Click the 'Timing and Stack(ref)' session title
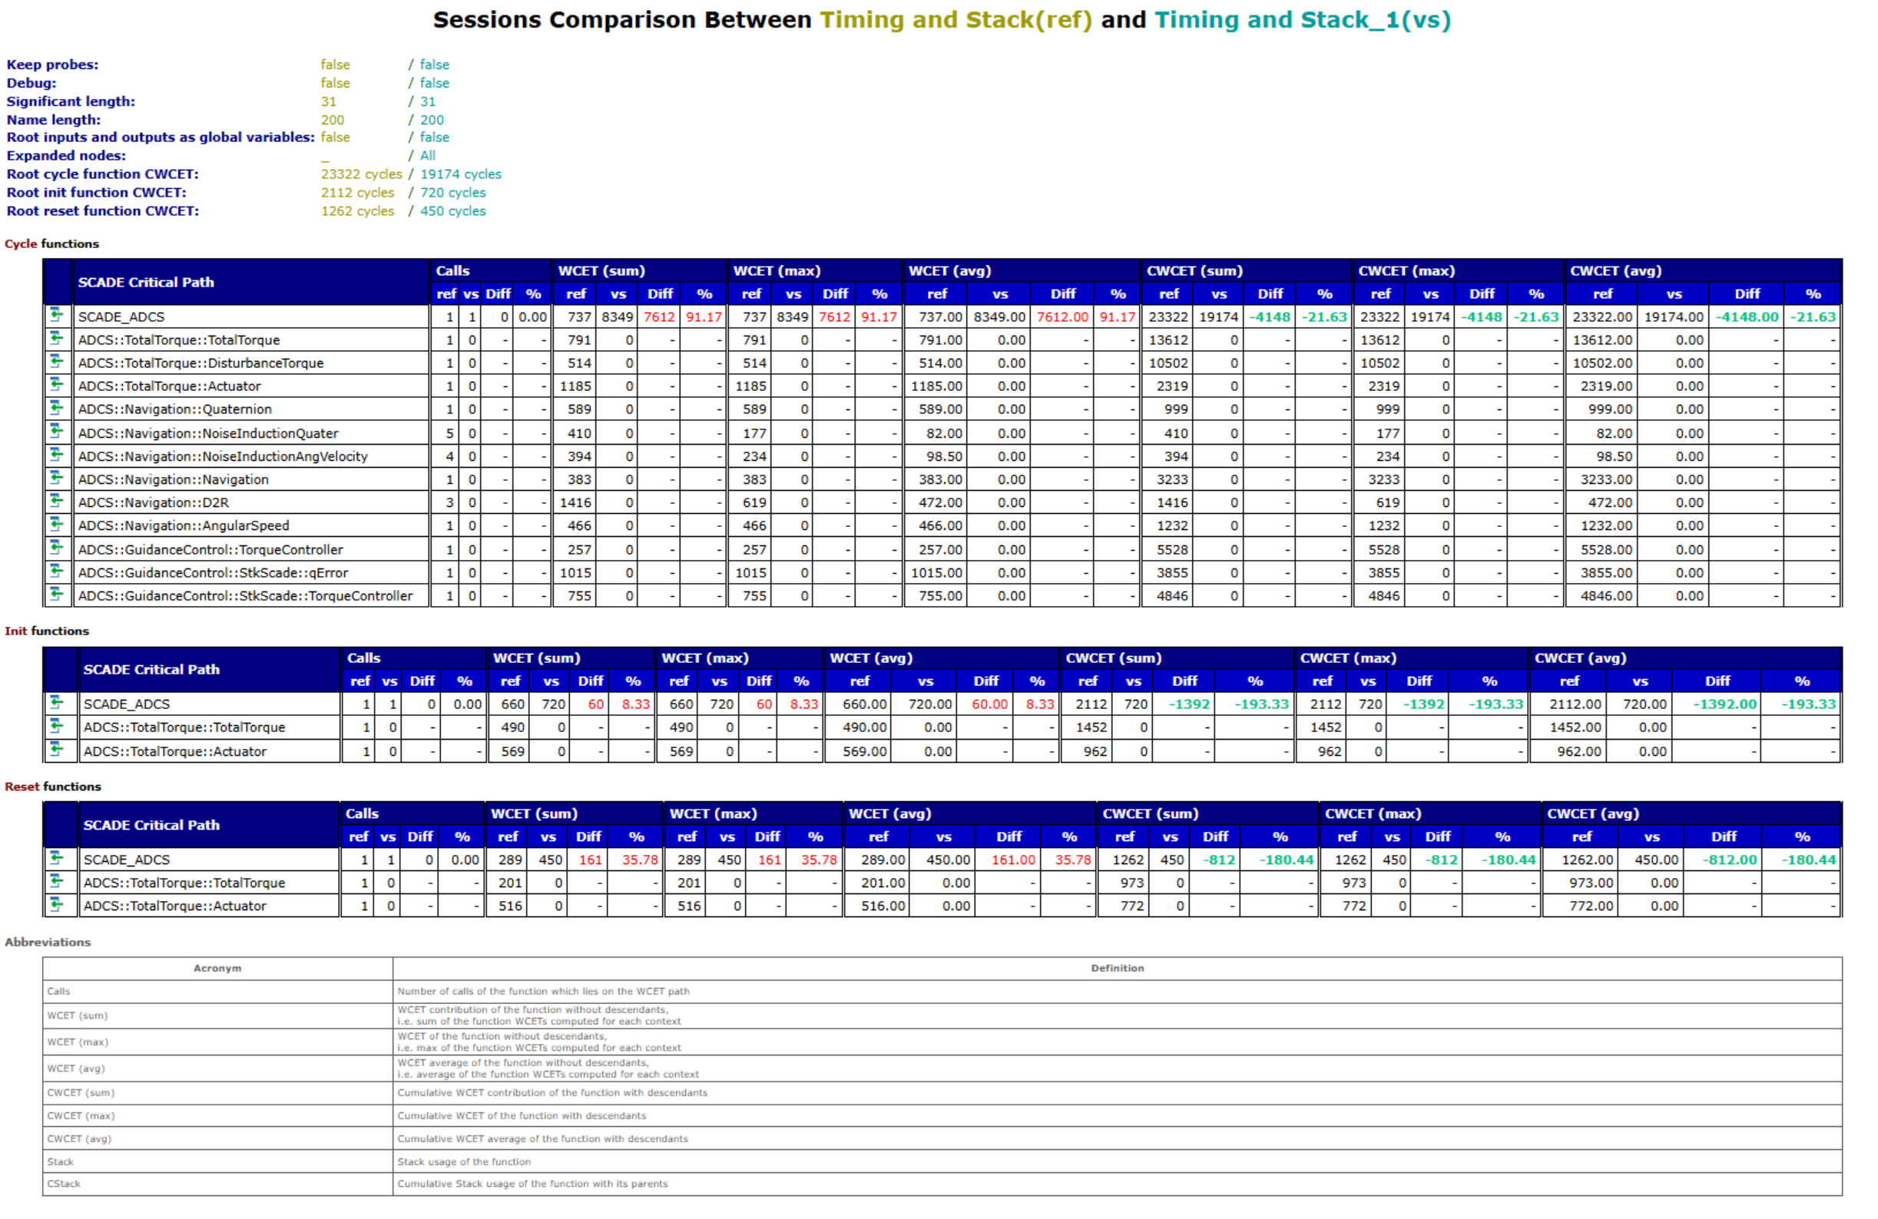Screen dimensions: 1878x1219 [956, 20]
